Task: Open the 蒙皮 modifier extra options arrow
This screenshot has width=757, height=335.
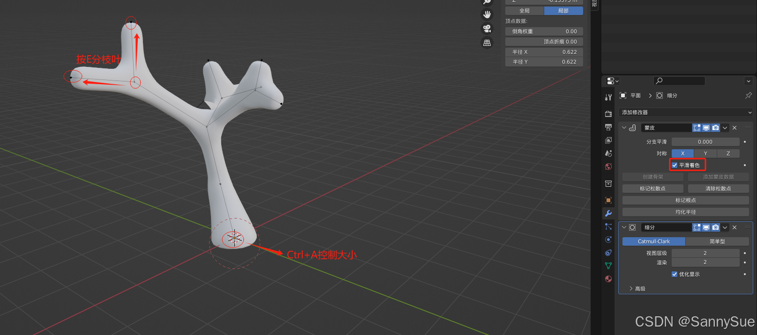Action: 725,128
